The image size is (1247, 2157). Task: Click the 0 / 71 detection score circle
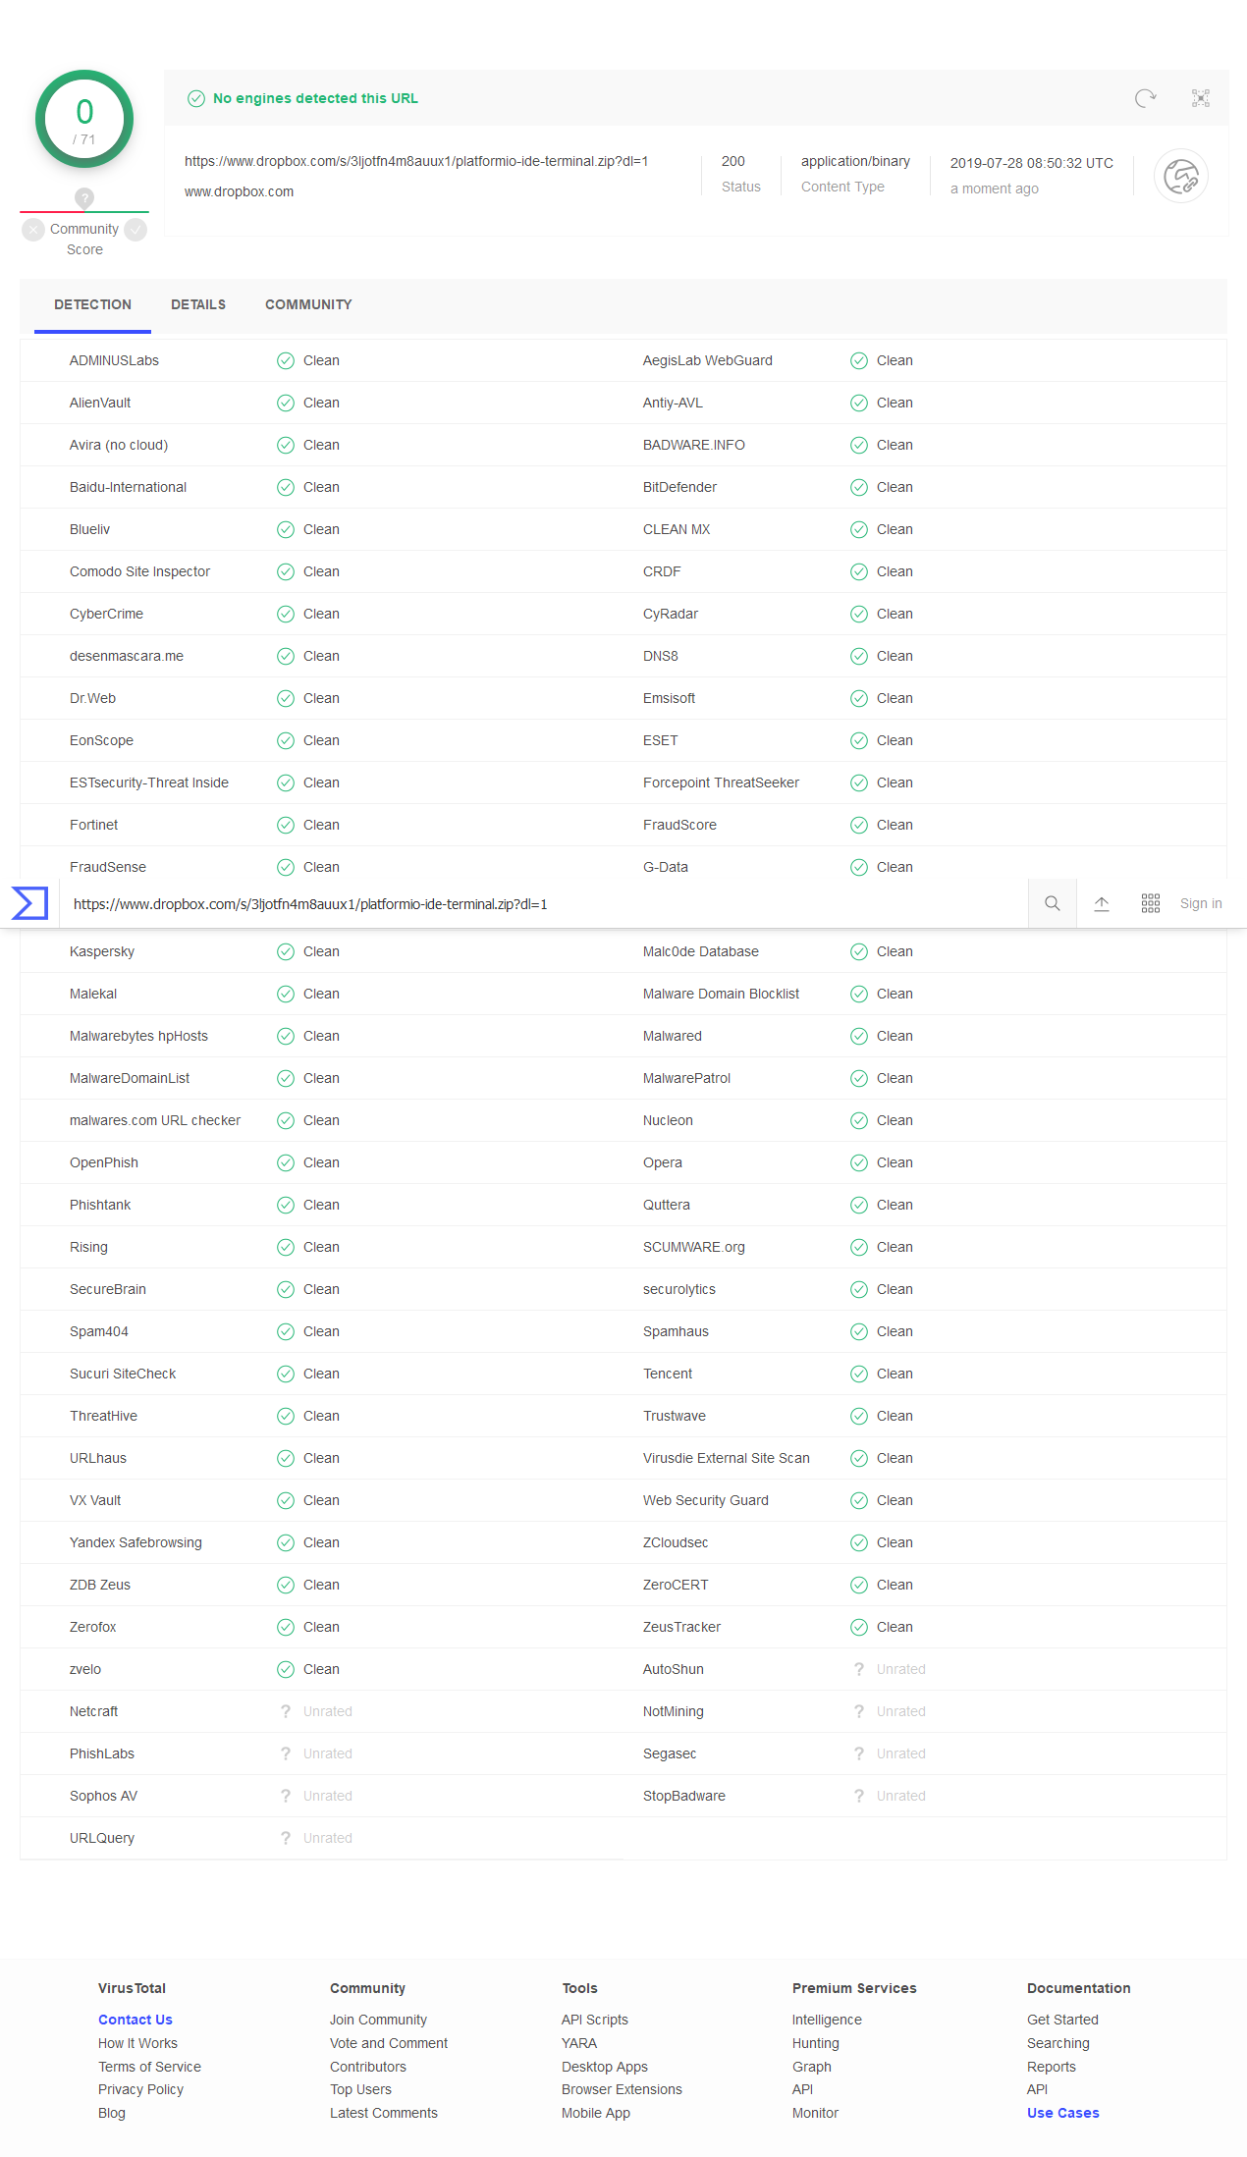(84, 119)
